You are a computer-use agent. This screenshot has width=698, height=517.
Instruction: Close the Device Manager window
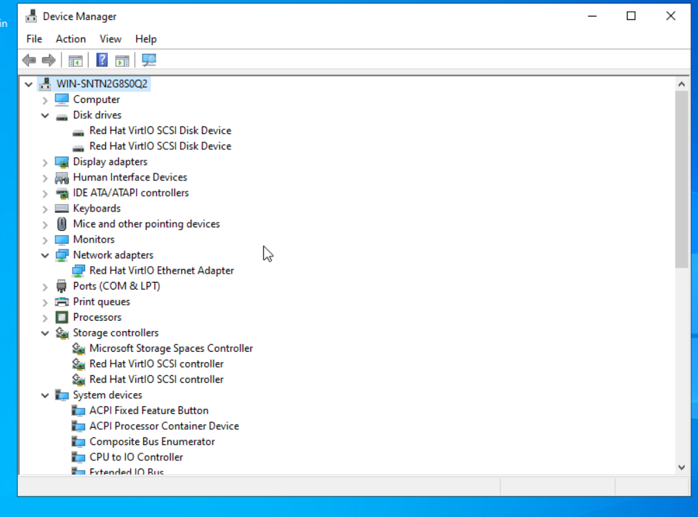click(x=671, y=17)
